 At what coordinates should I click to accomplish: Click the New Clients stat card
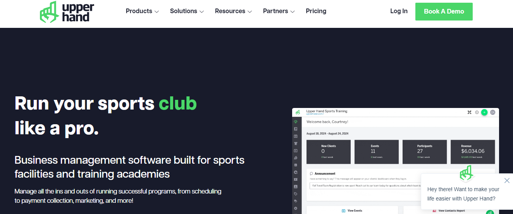click(x=329, y=152)
